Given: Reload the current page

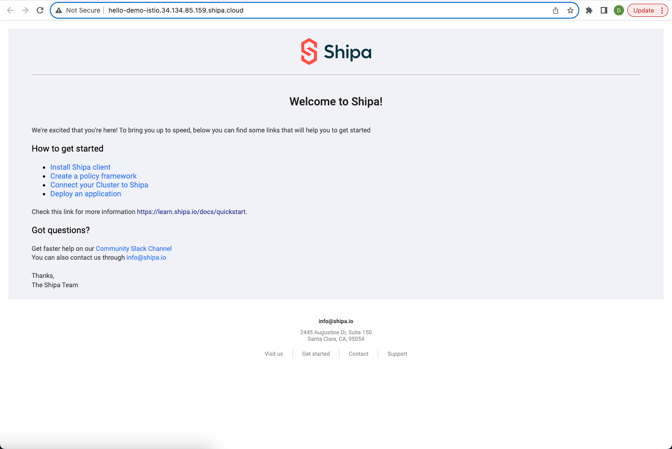Looking at the screenshot, I should point(40,10).
